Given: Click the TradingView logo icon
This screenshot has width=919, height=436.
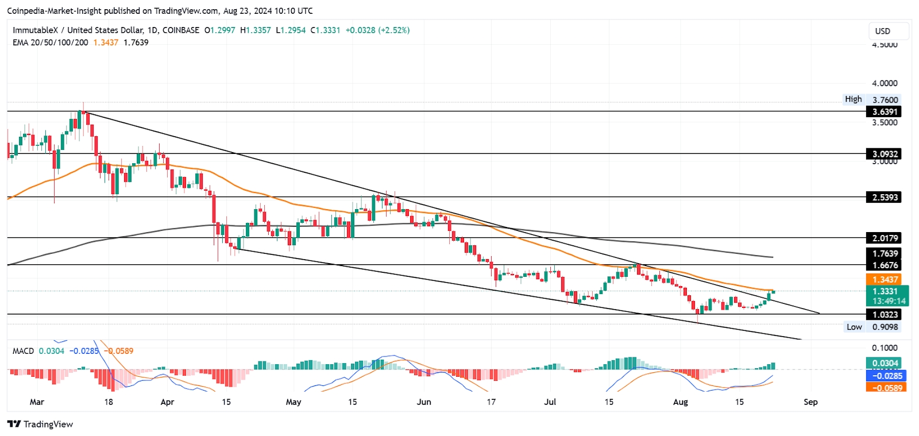Looking at the screenshot, I should [x=14, y=424].
